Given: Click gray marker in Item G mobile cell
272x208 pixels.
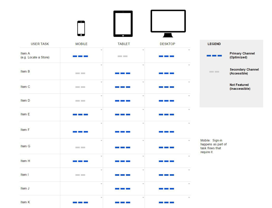Looking at the screenshot, I should [x=80, y=147].
